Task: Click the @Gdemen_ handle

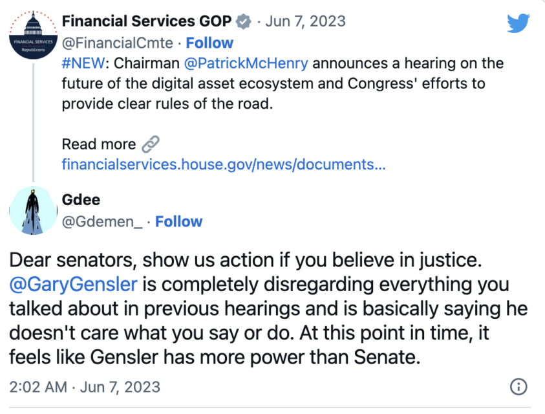Action: coord(102,222)
